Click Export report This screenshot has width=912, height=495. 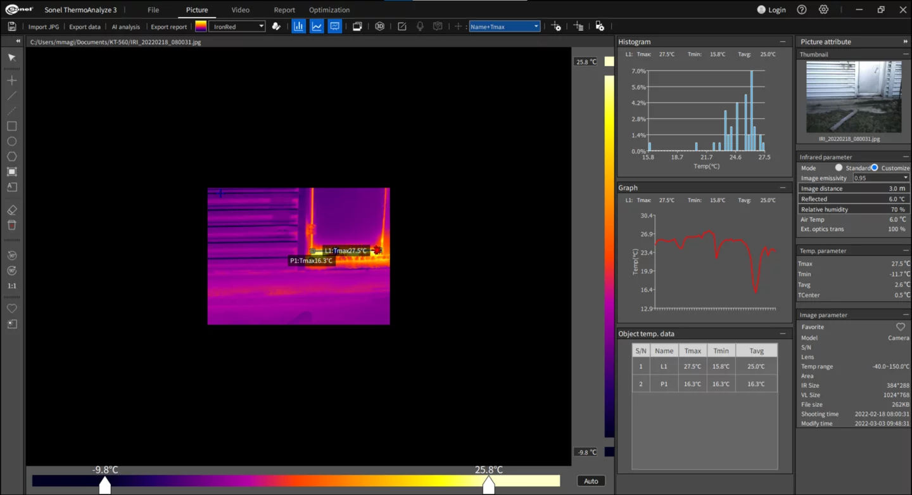[168, 27]
